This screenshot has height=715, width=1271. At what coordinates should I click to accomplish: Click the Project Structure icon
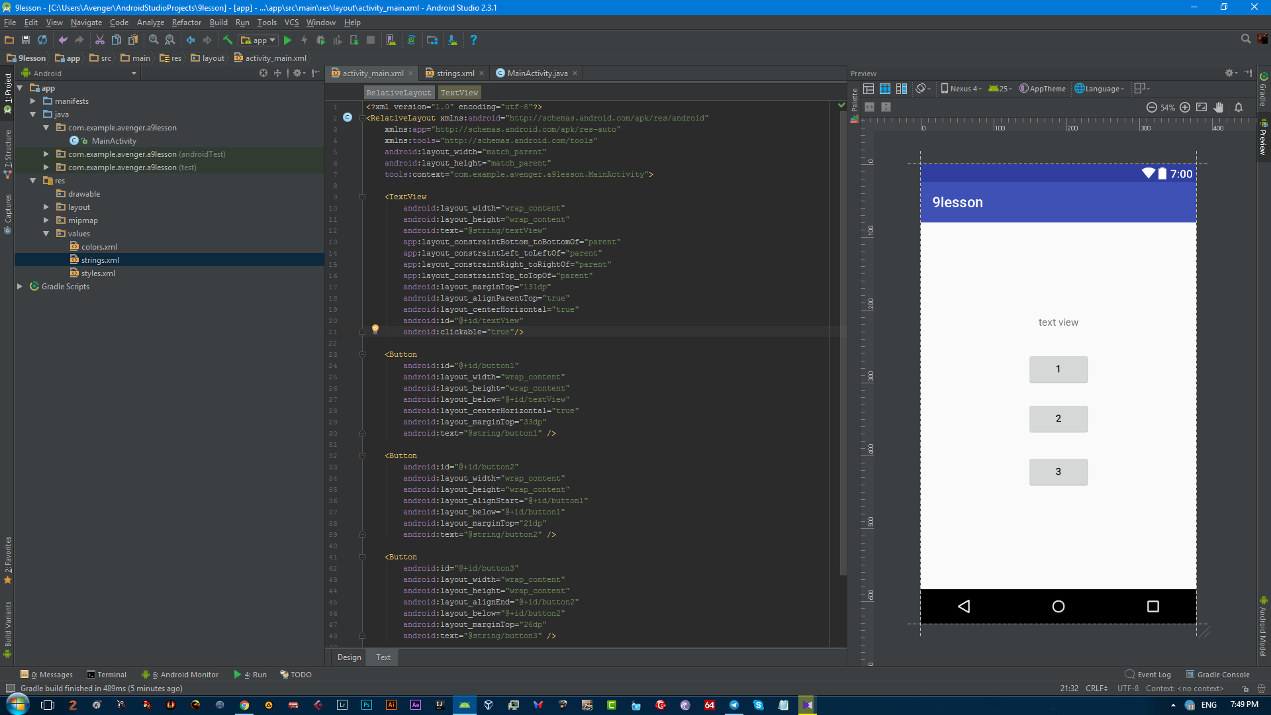pyautogui.click(x=432, y=40)
